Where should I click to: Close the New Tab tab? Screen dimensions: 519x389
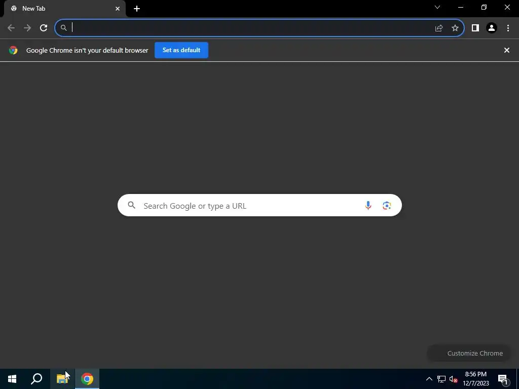(118, 9)
